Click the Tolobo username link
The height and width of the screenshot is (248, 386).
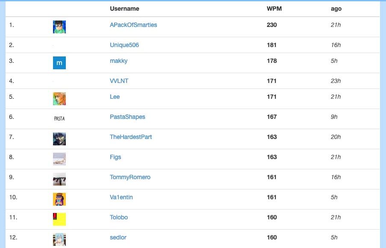pos(119,218)
